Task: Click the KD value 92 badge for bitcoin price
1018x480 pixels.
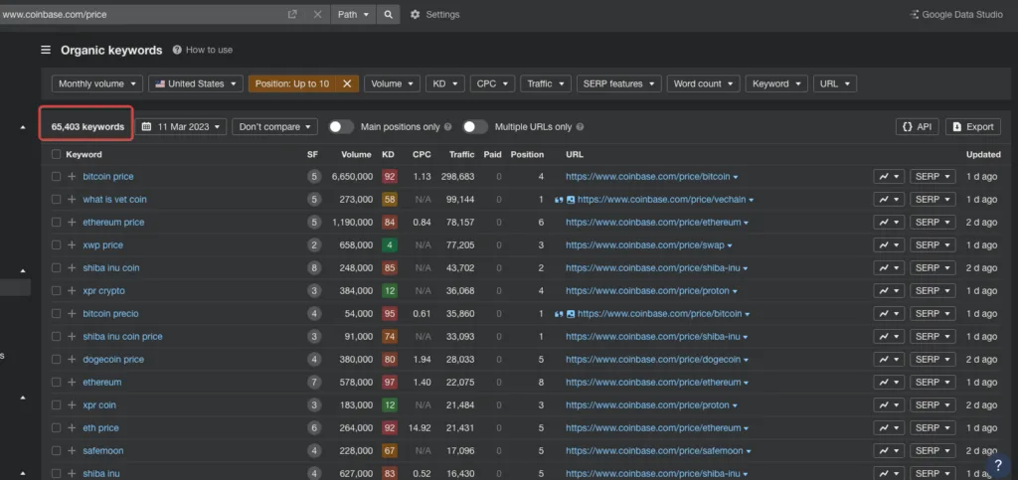Action: tap(390, 177)
